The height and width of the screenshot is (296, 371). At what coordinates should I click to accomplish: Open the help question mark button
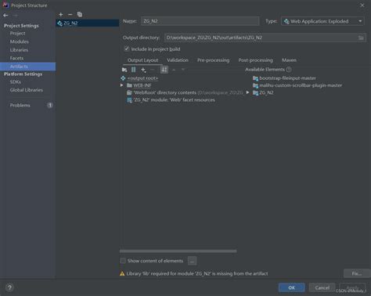[9, 287]
